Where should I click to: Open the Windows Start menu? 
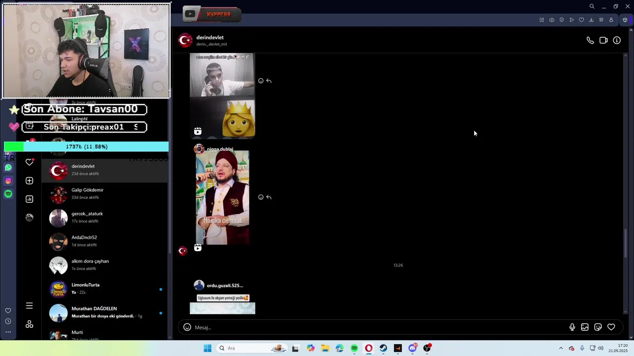pyautogui.click(x=208, y=348)
